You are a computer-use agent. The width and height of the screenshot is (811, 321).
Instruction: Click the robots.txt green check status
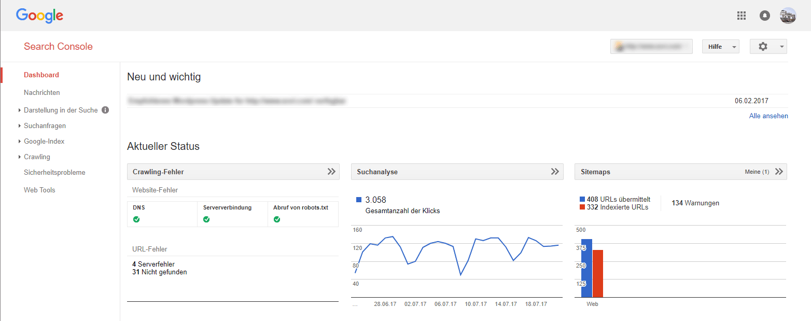click(277, 219)
